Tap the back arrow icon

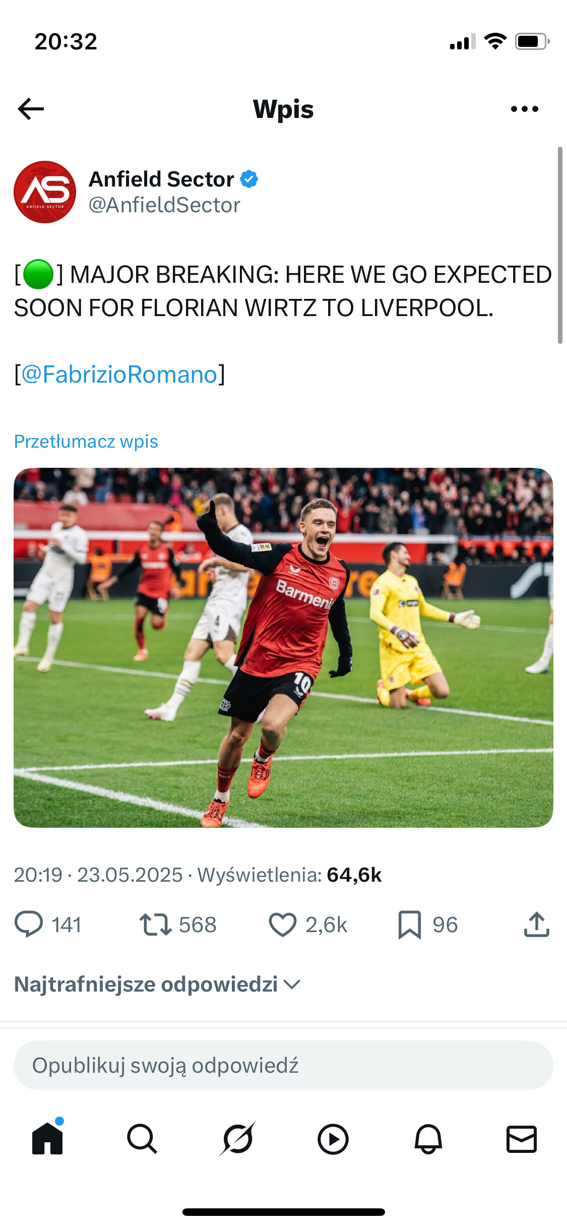click(31, 109)
